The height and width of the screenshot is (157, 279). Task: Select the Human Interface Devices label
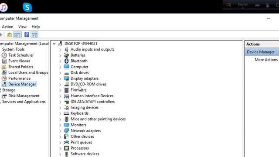click(92, 96)
